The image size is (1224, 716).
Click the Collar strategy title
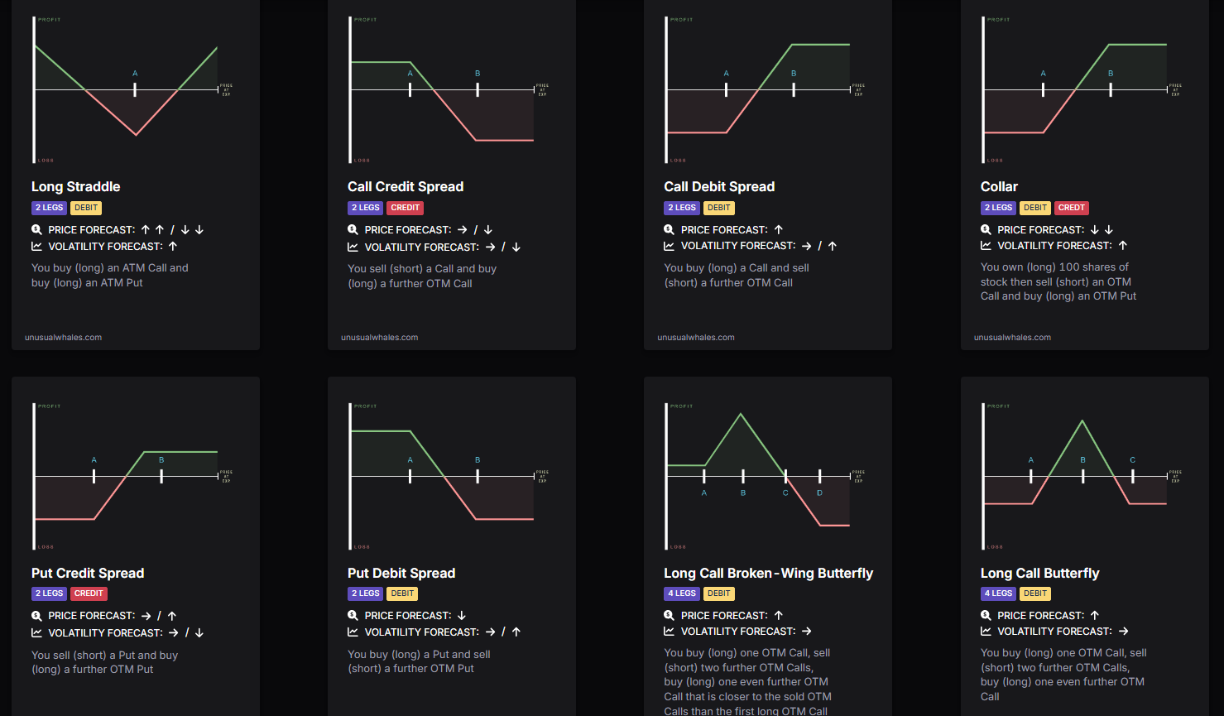point(999,187)
